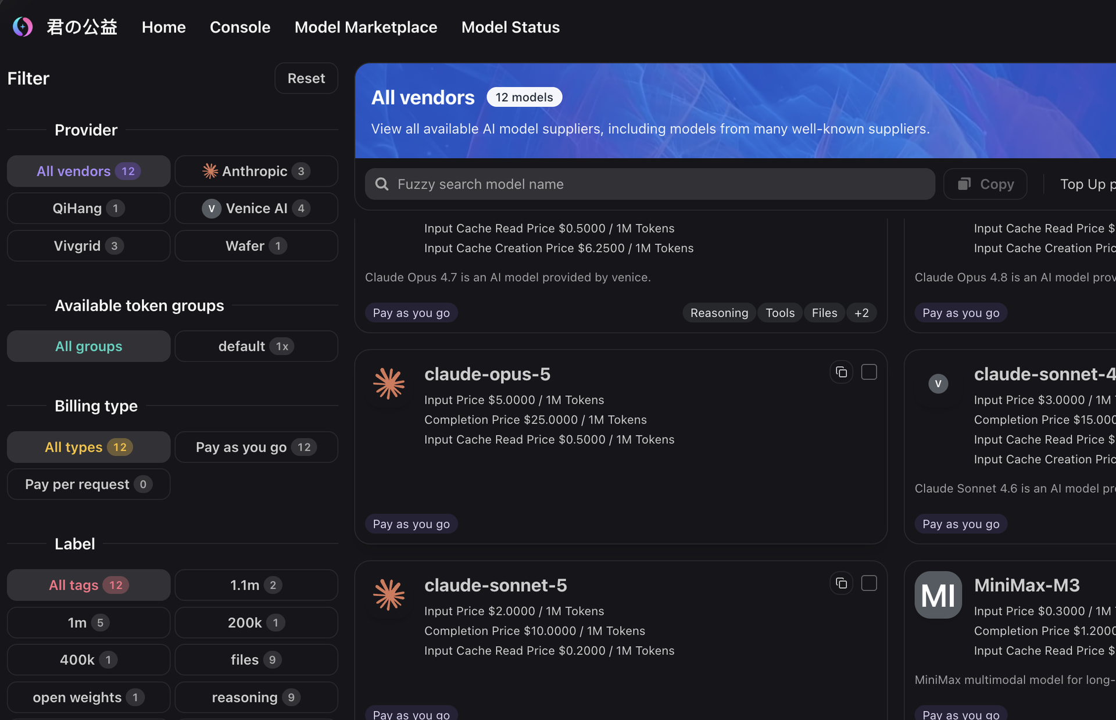Click the site logo icon
The width and height of the screenshot is (1116, 720).
coord(23,27)
